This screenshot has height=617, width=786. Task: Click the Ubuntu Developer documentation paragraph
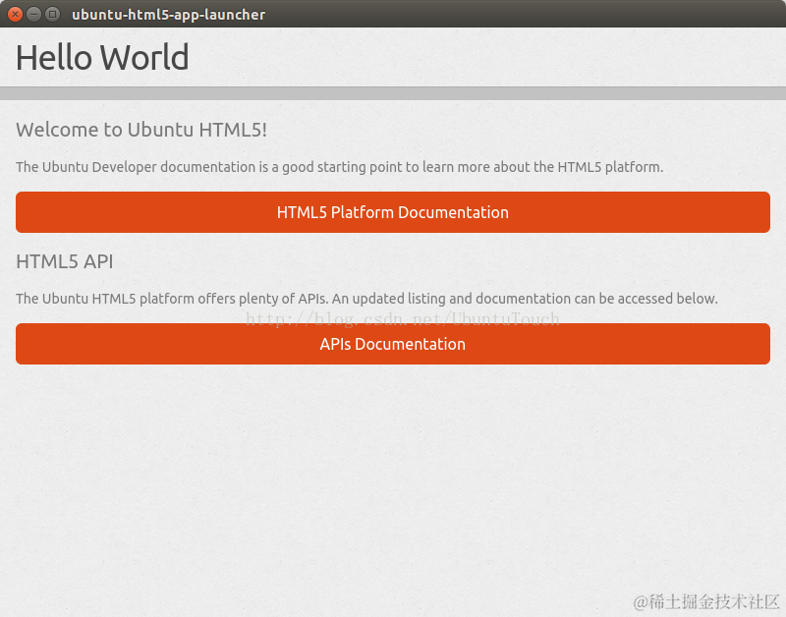pyautogui.click(x=339, y=167)
